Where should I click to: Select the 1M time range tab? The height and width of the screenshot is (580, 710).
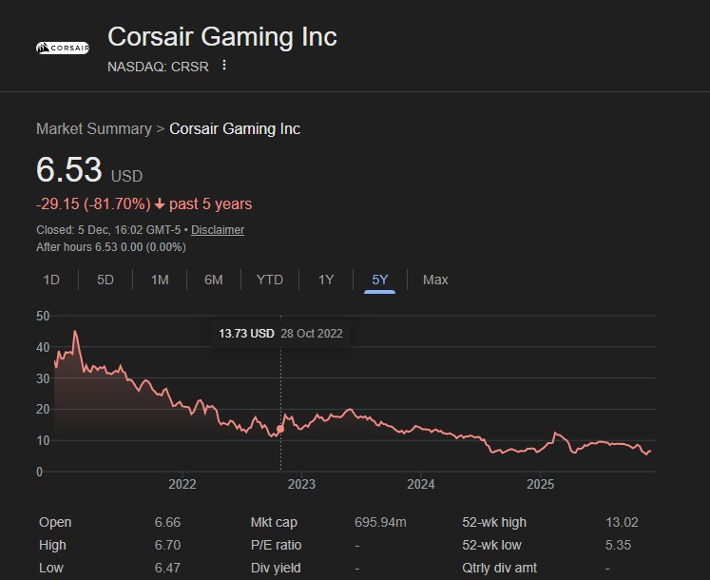(160, 280)
